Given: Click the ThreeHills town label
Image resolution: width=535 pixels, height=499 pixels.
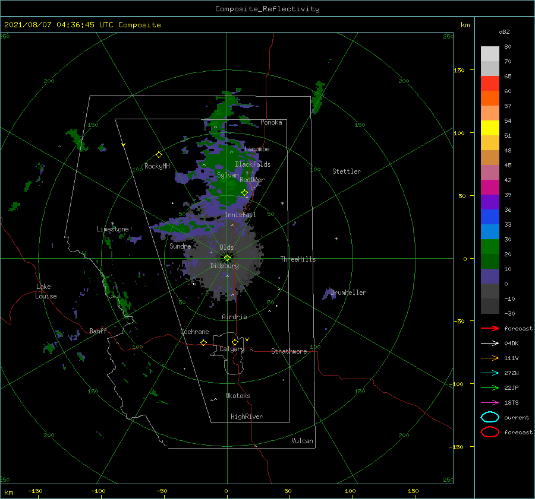Looking at the screenshot, I should [x=298, y=259].
